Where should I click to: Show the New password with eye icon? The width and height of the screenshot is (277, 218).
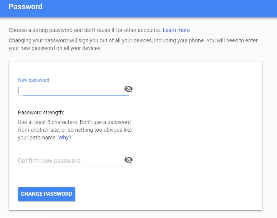pos(128,89)
